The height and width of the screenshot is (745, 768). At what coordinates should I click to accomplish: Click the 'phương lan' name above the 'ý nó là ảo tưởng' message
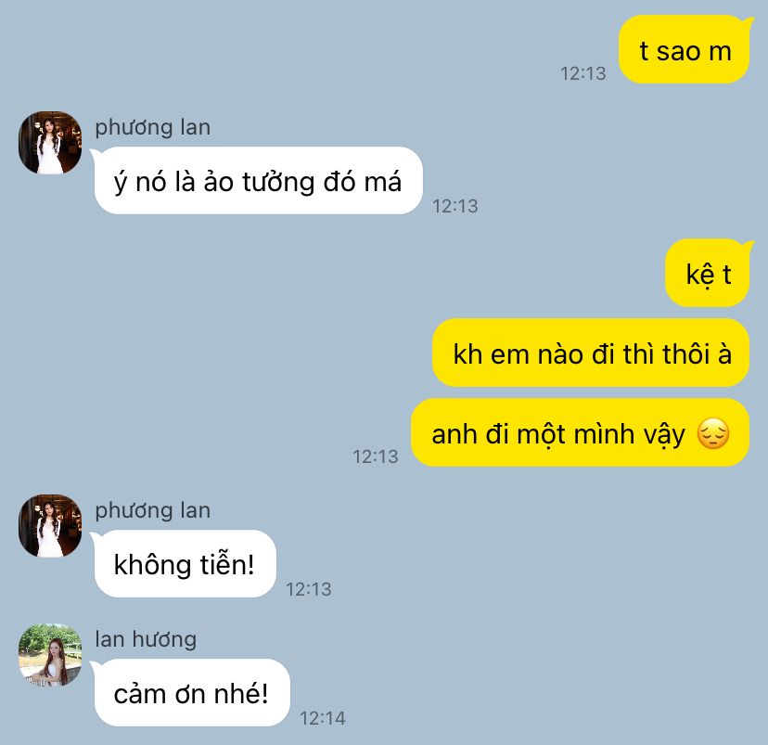tap(153, 127)
